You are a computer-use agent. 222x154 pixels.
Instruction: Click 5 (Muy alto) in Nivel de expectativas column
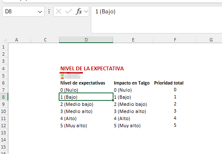[x=74, y=126]
